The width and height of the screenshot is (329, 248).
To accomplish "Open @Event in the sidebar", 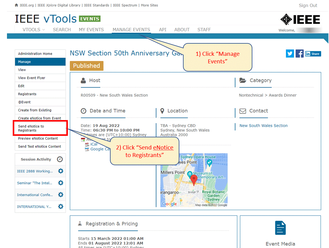I will [x=40, y=102].
